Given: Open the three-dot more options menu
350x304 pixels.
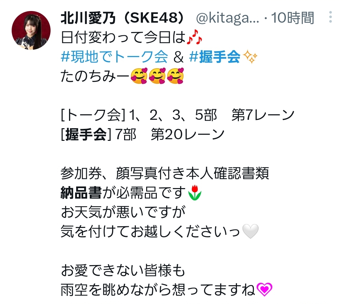Looking at the screenshot, I should pyautogui.click(x=330, y=17).
